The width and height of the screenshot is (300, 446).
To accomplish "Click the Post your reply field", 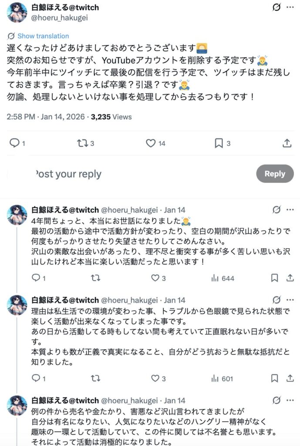I will [70, 174].
